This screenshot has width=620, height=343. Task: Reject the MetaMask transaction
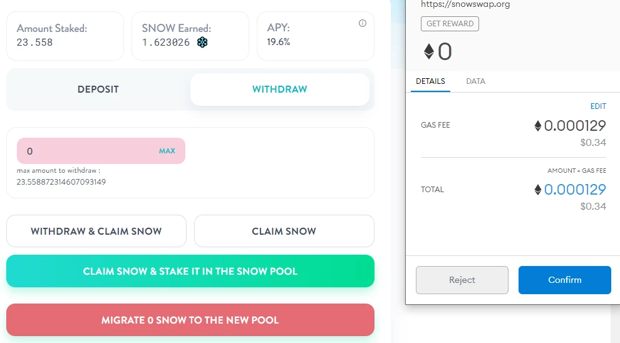tap(462, 280)
